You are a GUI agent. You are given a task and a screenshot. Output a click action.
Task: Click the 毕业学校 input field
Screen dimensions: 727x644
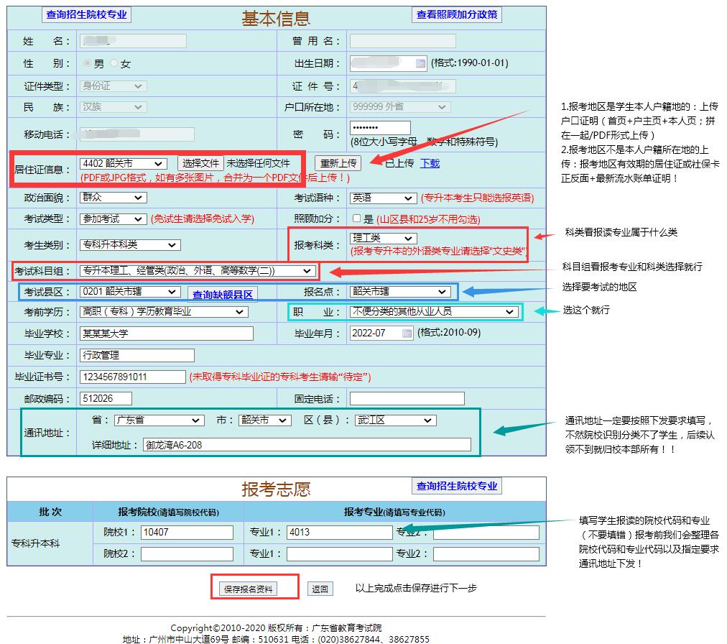pyautogui.click(x=167, y=333)
